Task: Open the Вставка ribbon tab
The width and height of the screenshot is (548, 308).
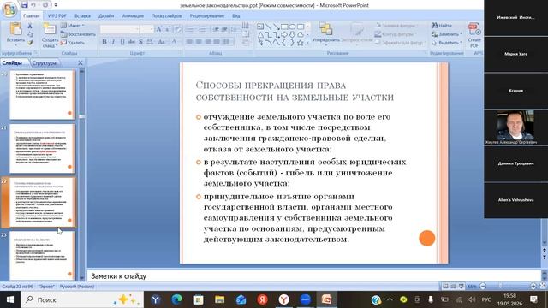Action: 82,15
